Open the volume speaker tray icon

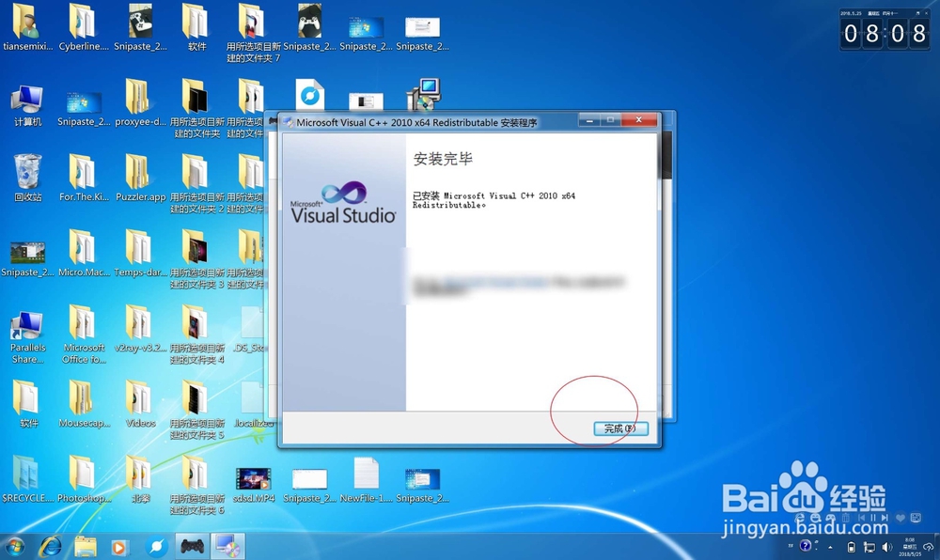click(887, 547)
